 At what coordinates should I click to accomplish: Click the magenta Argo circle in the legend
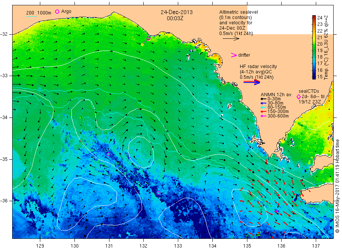(x=57, y=11)
